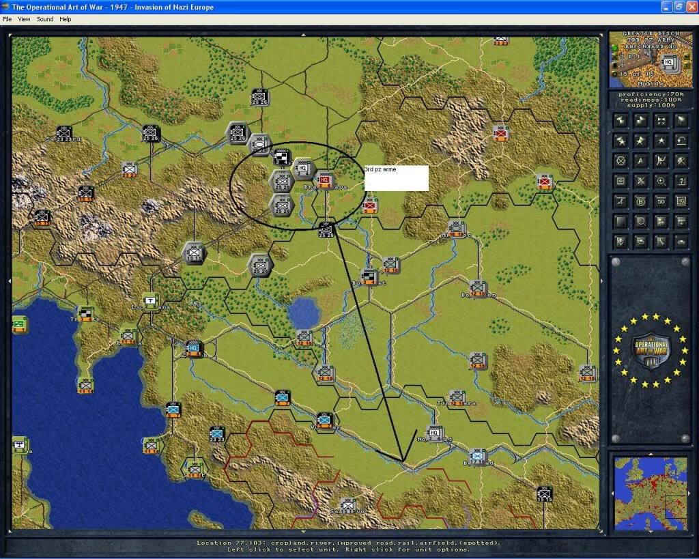
Task: Click the curved undo arrow button
Action: tap(681, 141)
